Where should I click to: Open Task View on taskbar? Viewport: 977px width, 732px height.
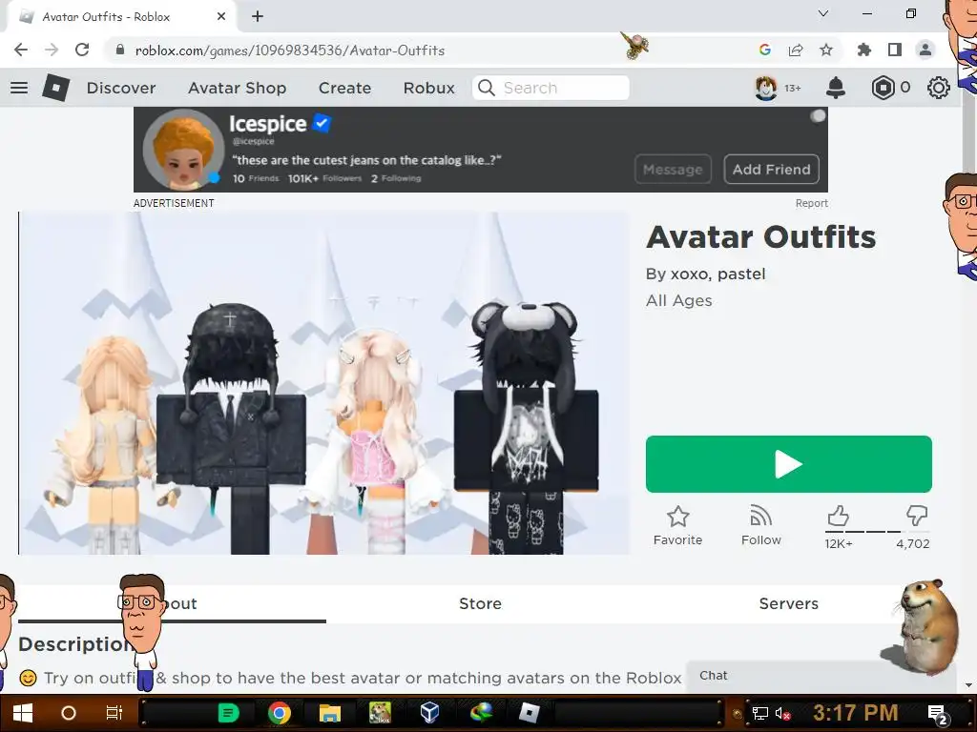[x=114, y=713]
